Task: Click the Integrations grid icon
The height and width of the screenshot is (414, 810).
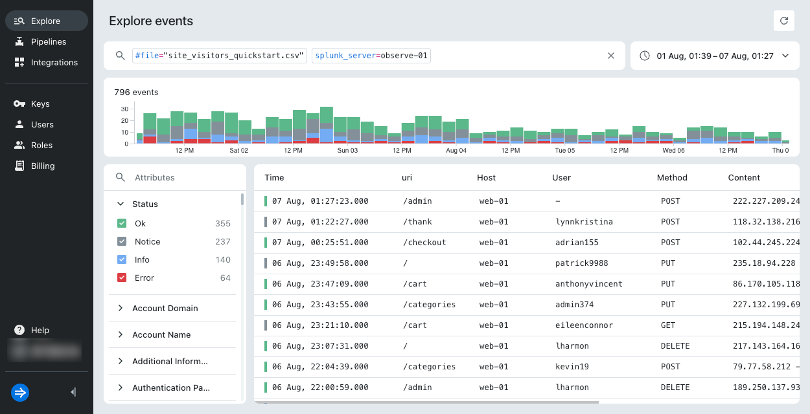Action: tap(19, 62)
